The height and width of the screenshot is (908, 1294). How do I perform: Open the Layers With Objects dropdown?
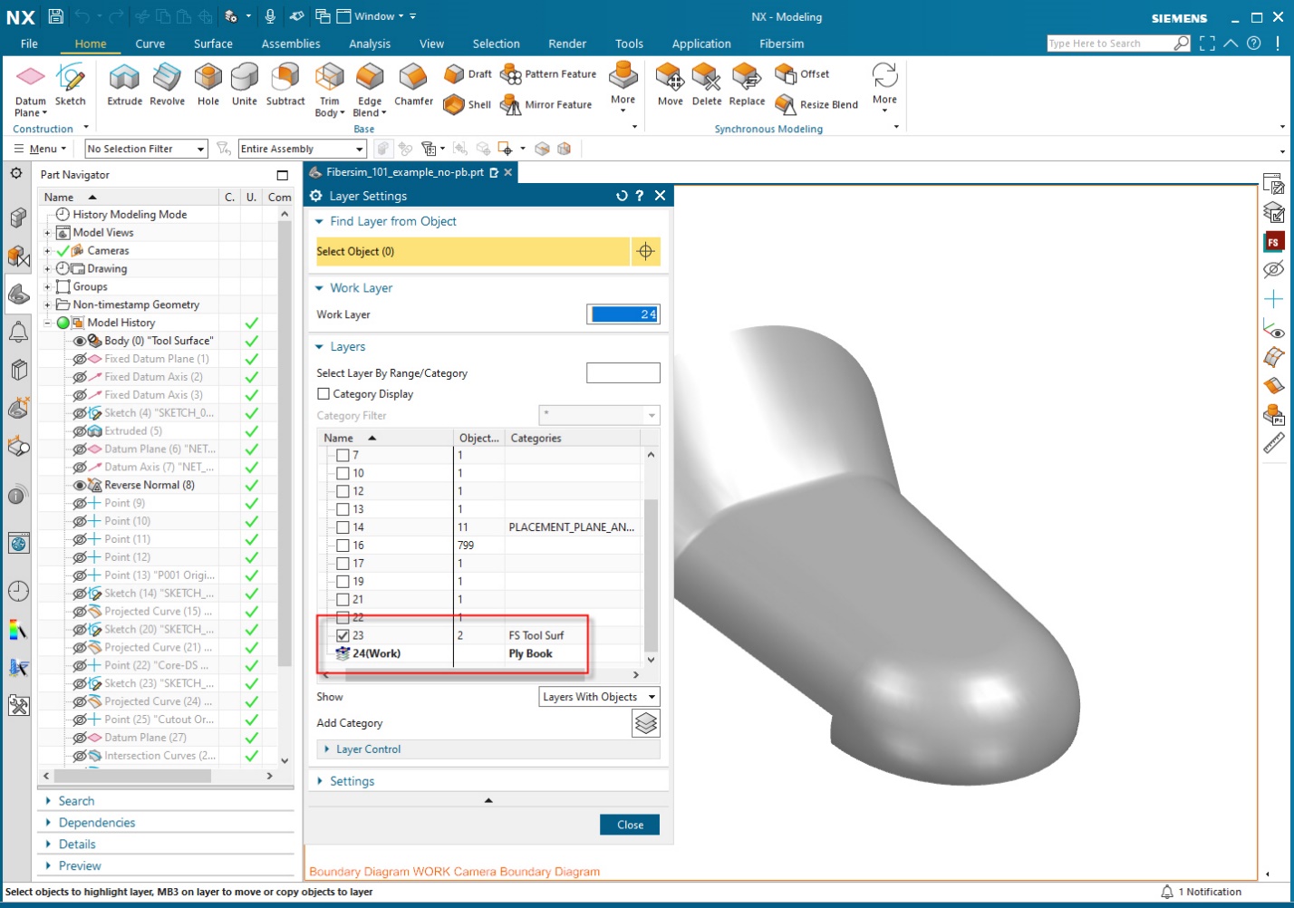point(598,696)
